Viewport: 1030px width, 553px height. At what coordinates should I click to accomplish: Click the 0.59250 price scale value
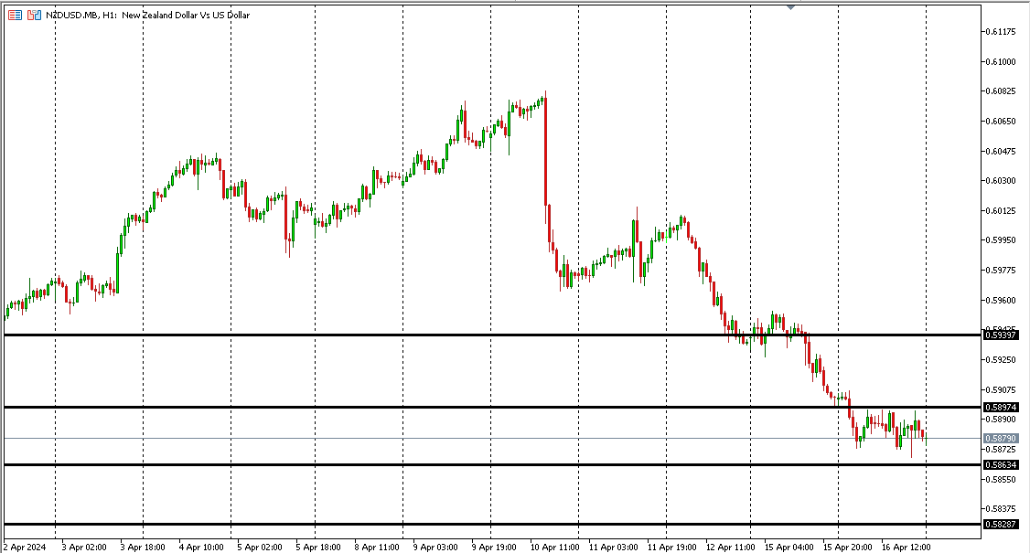(x=1001, y=360)
